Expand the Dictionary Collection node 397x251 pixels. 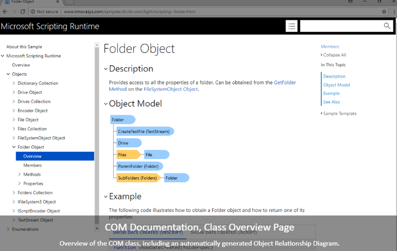(14, 83)
